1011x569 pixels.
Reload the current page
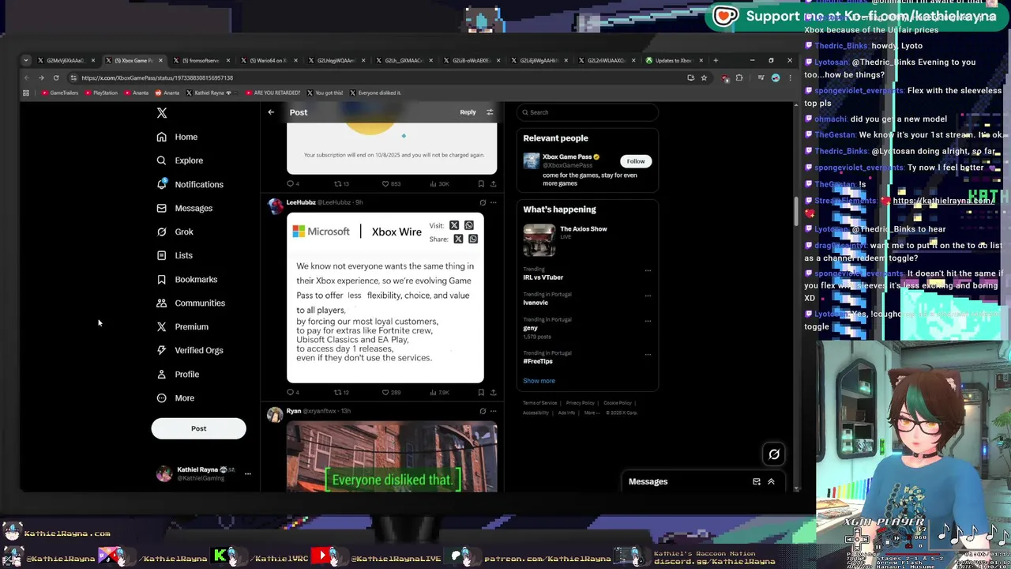coord(56,77)
